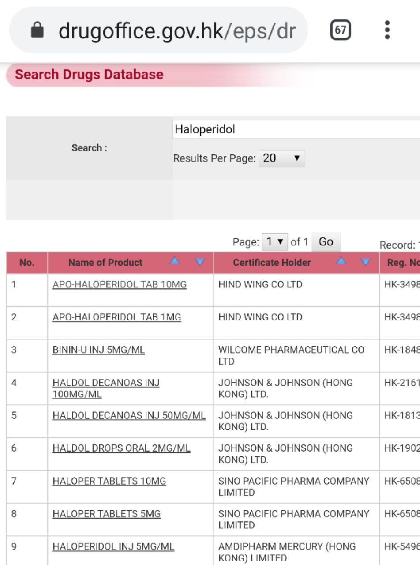
Task: Select AMDIPHARM MERCURY (HONG KONG) LIMITED cell
Action: click(x=296, y=550)
